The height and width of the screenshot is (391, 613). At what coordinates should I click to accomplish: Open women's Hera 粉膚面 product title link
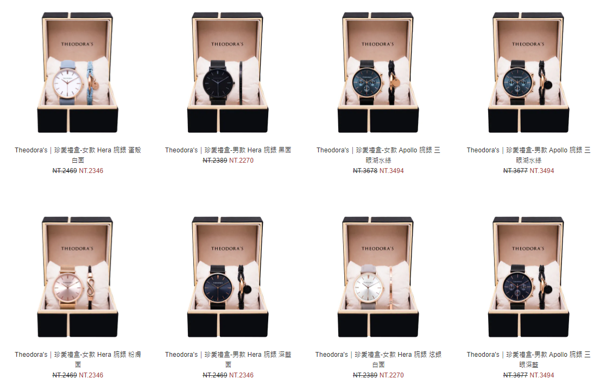78,360
